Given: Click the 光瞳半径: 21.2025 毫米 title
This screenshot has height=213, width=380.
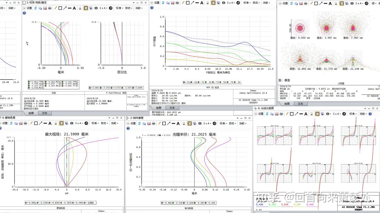Looking at the screenshot, I should [x=194, y=134].
